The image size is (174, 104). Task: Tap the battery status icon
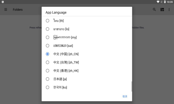point(165,2)
